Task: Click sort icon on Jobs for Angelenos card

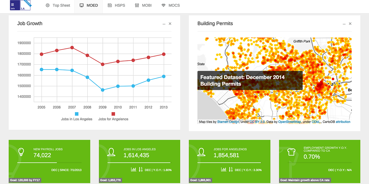Action: [x=231, y=169]
